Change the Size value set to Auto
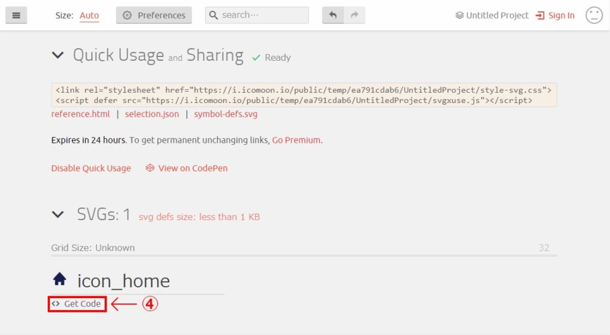The height and width of the screenshot is (335, 610). click(89, 15)
